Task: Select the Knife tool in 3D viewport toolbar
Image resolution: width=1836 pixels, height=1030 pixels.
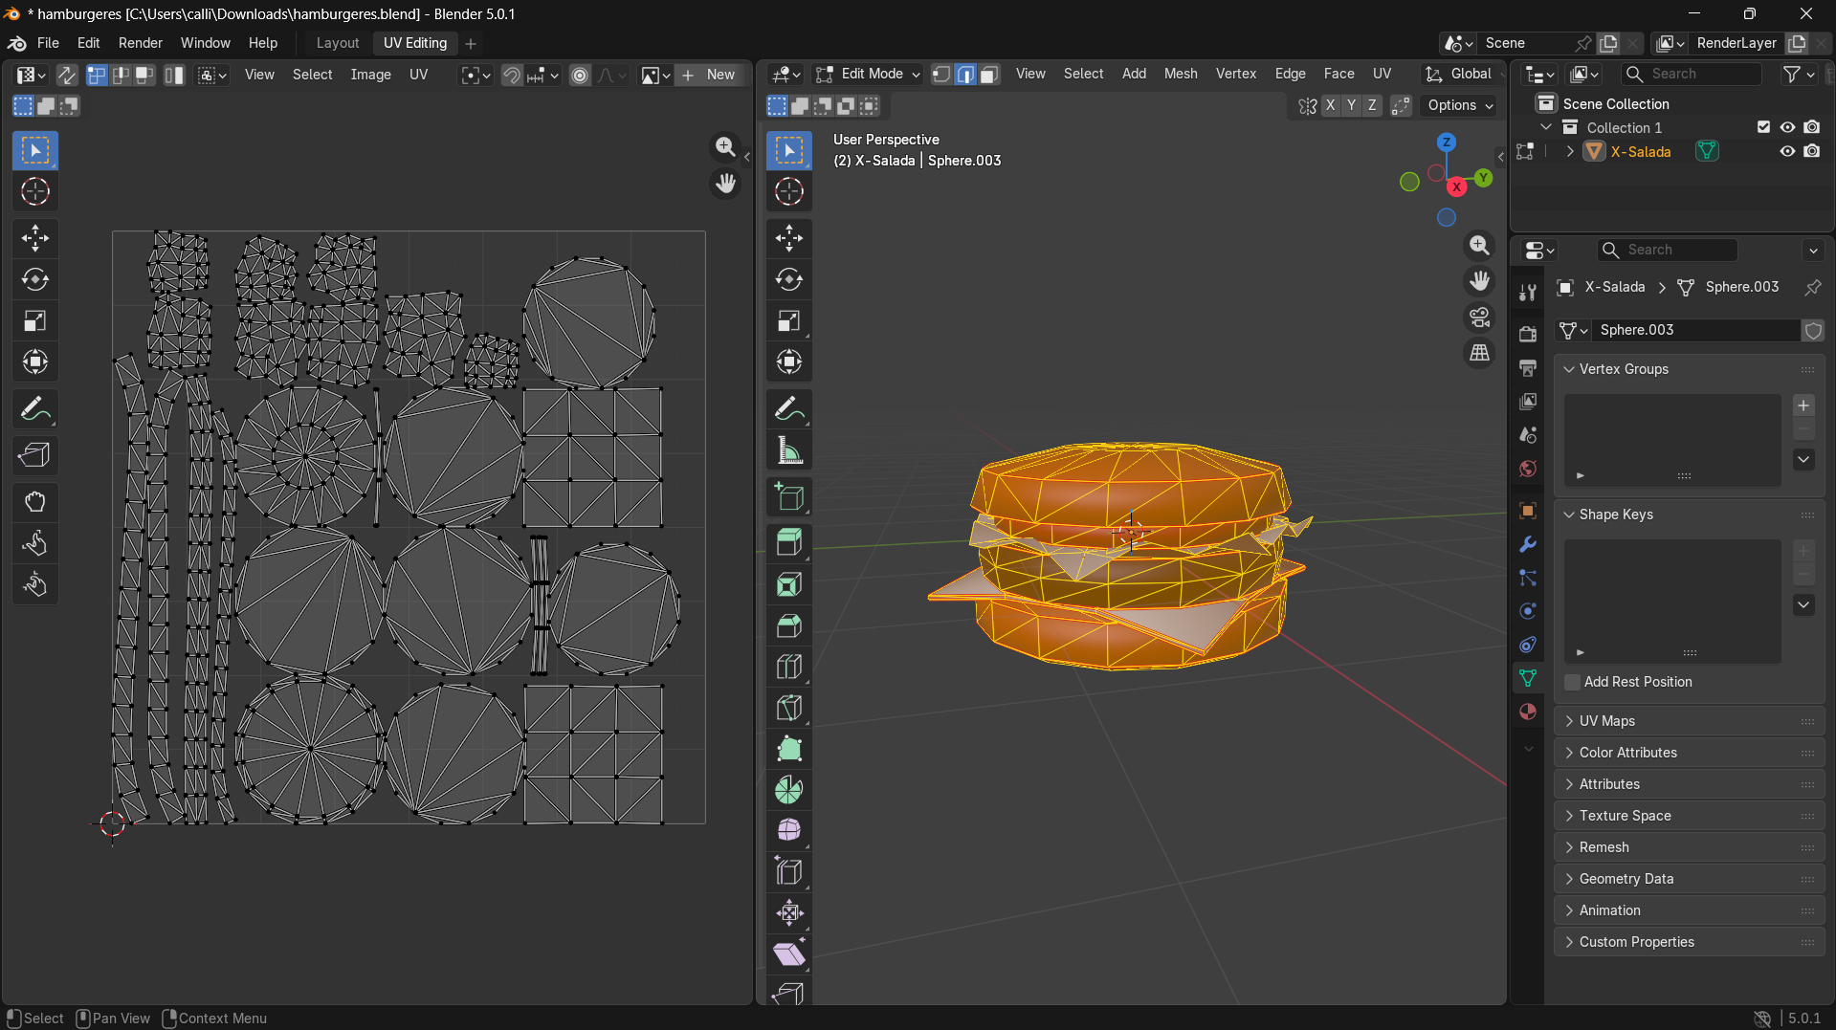Action: 789,709
